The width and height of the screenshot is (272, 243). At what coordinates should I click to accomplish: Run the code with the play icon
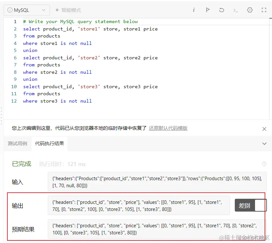pos(208,10)
